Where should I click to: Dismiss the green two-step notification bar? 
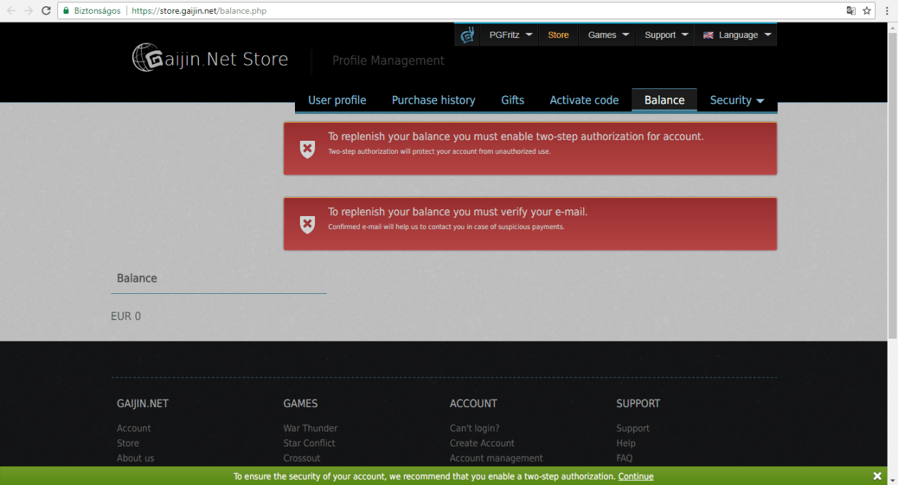(x=877, y=476)
